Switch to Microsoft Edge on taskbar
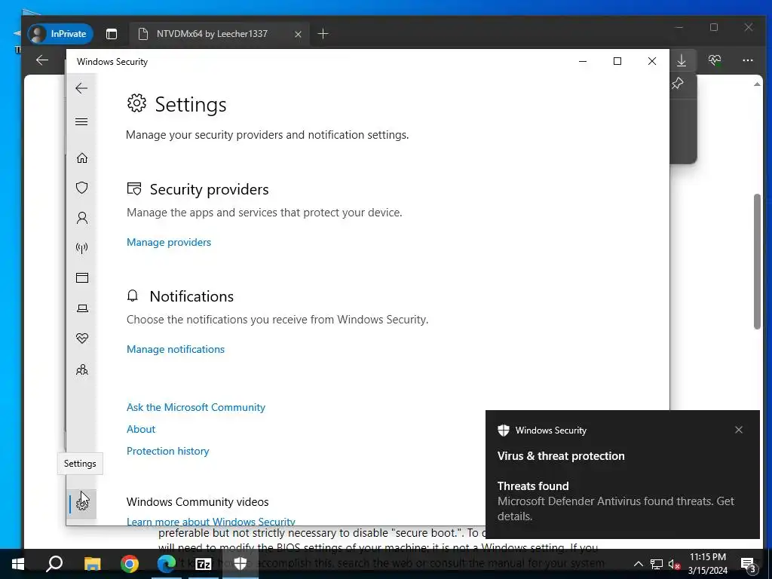The image size is (772, 579). 166,564
